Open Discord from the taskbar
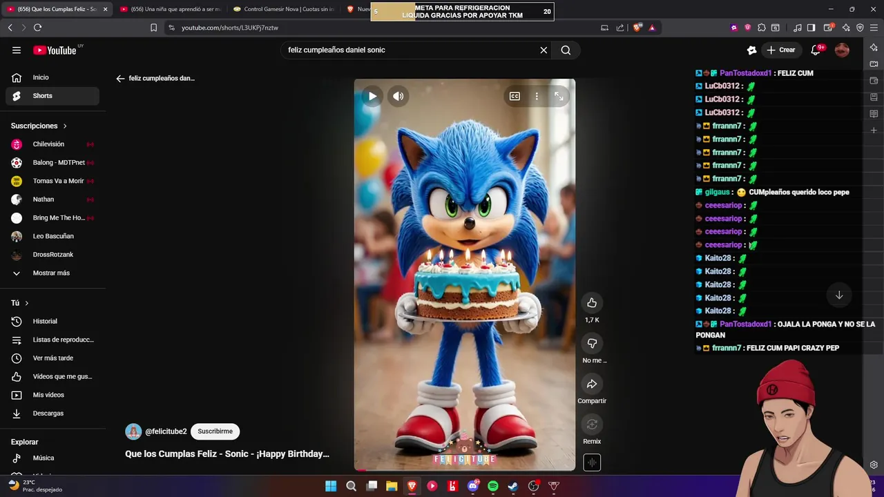This screenshot has height=497, width=884. 473,486
